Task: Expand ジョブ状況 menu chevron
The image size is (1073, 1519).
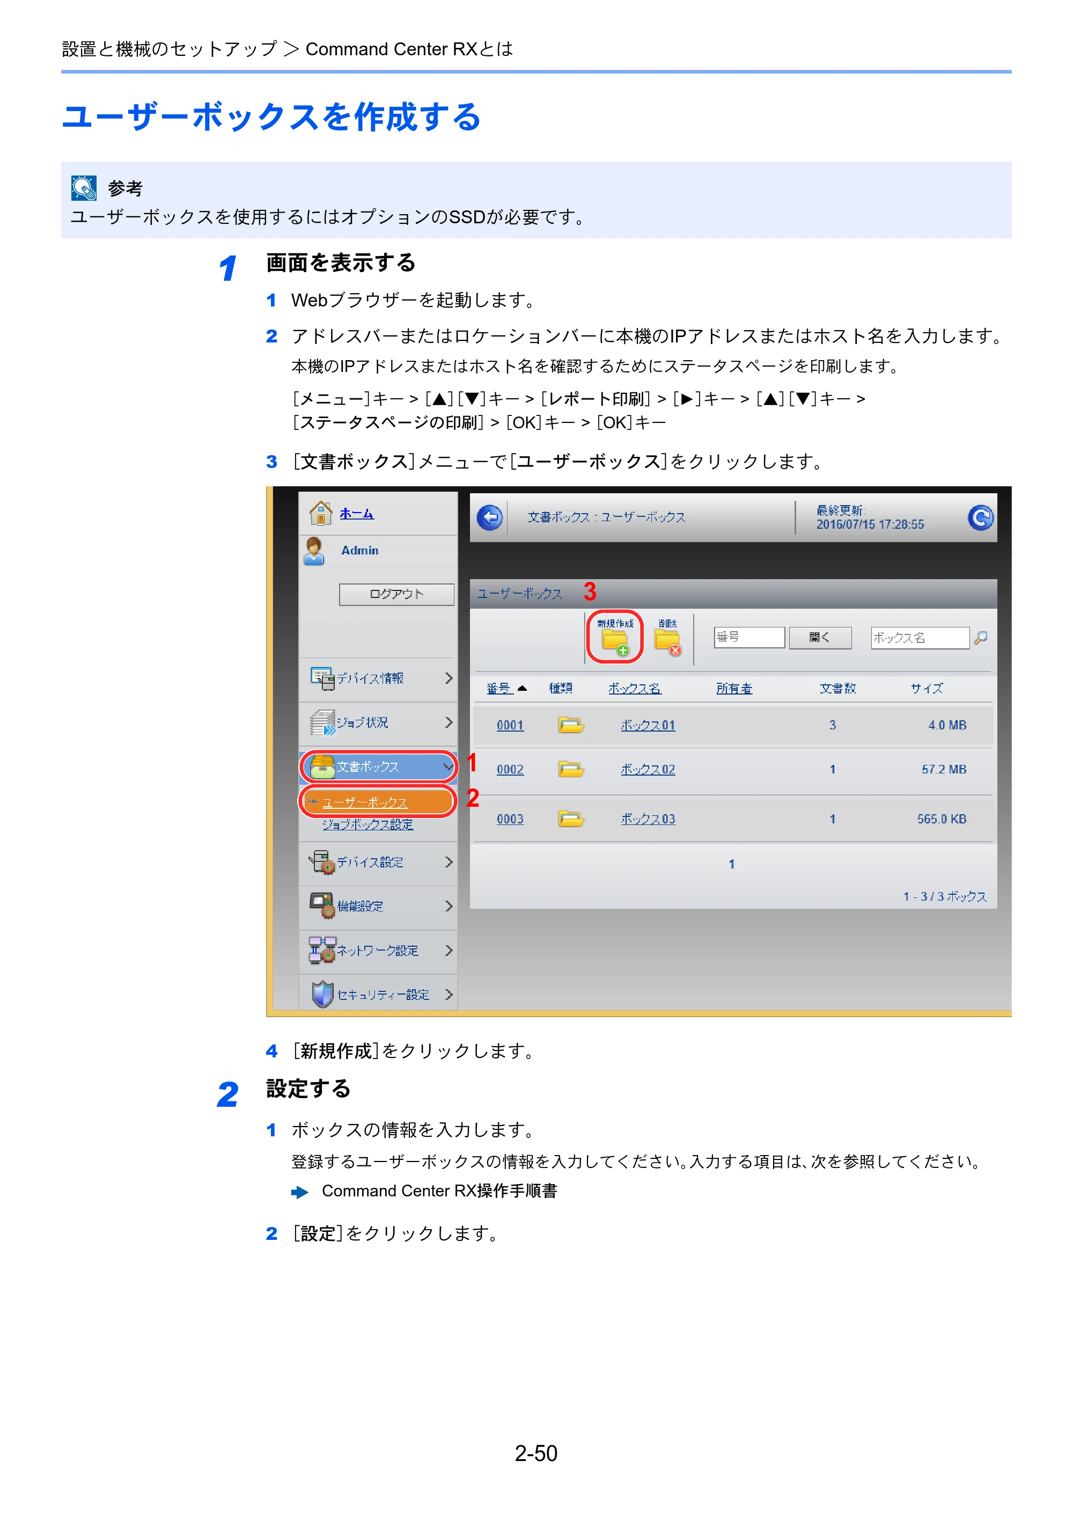Action: point(449,722)
